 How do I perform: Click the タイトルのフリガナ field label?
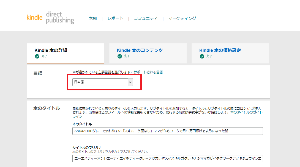[87, 147]
